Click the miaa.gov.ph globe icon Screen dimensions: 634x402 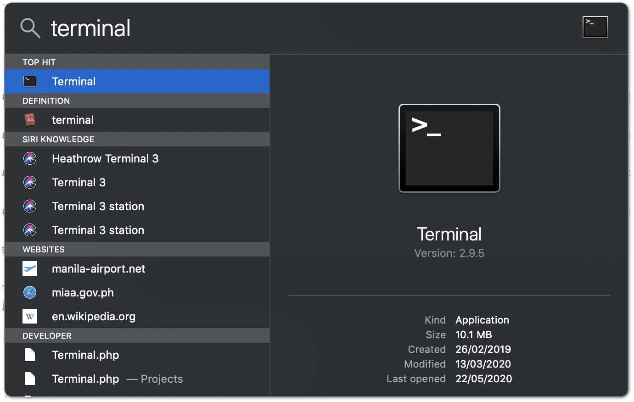pos(29,292)
